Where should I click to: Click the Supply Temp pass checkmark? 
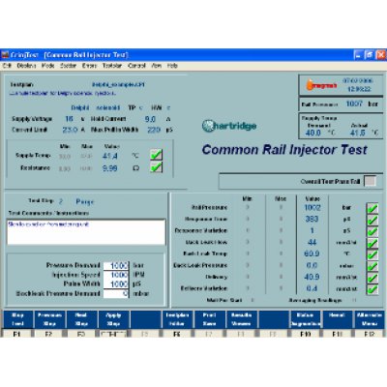pyautogui.click(x=156, y=155)
